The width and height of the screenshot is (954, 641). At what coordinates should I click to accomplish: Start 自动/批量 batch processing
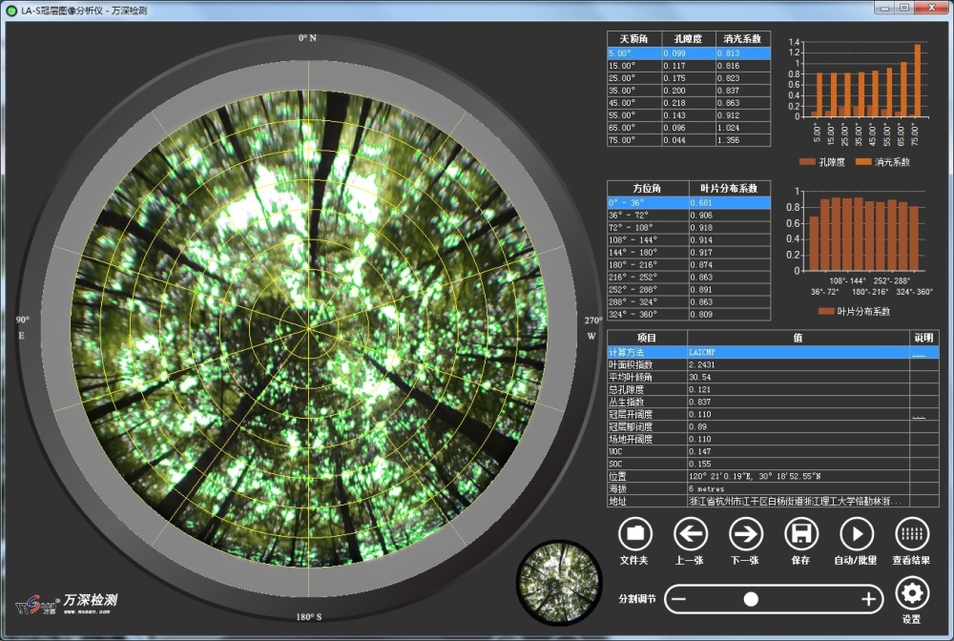coord(856,534)
